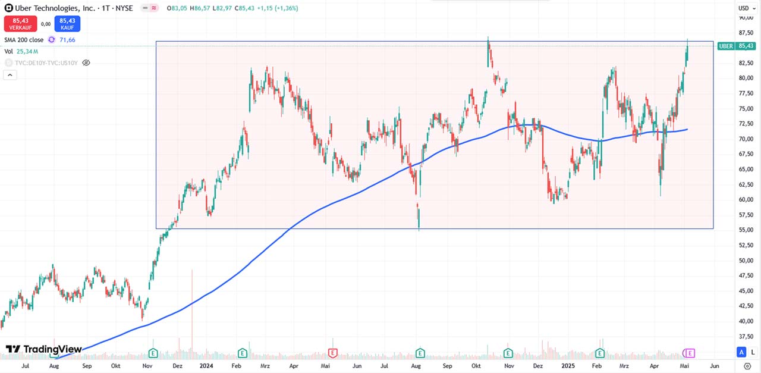Open chart settings gear icon
The height and width of the screenshot is (373, 761).
[x=747, y=366]
